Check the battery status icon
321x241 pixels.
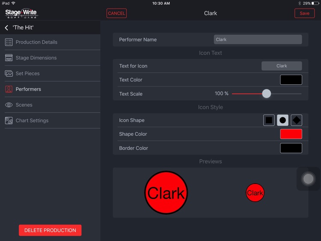(315, 3)
